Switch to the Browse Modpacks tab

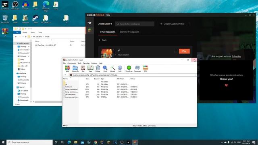pos(129,32)
